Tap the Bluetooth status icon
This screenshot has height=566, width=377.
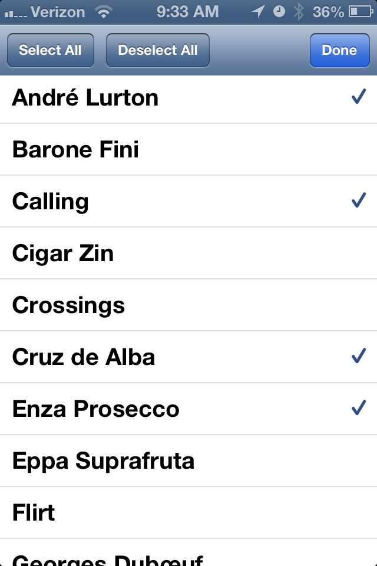(298, 12)
